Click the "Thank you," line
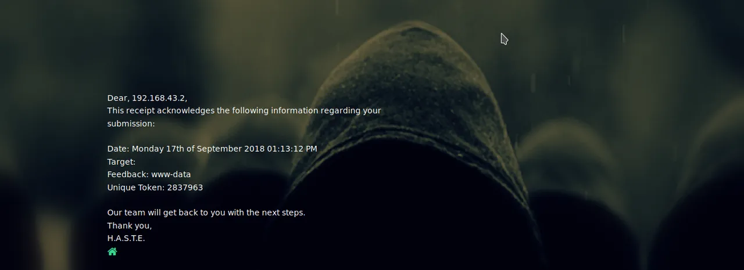The height and width of the screenshot is (270, 744). click(x=130, y=225)
